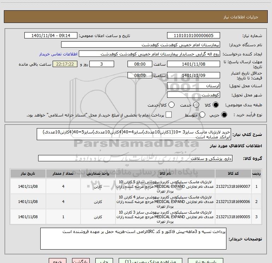Click the buyer name field بیمارستان امام خمینی کوهدشت

[141, 45]
